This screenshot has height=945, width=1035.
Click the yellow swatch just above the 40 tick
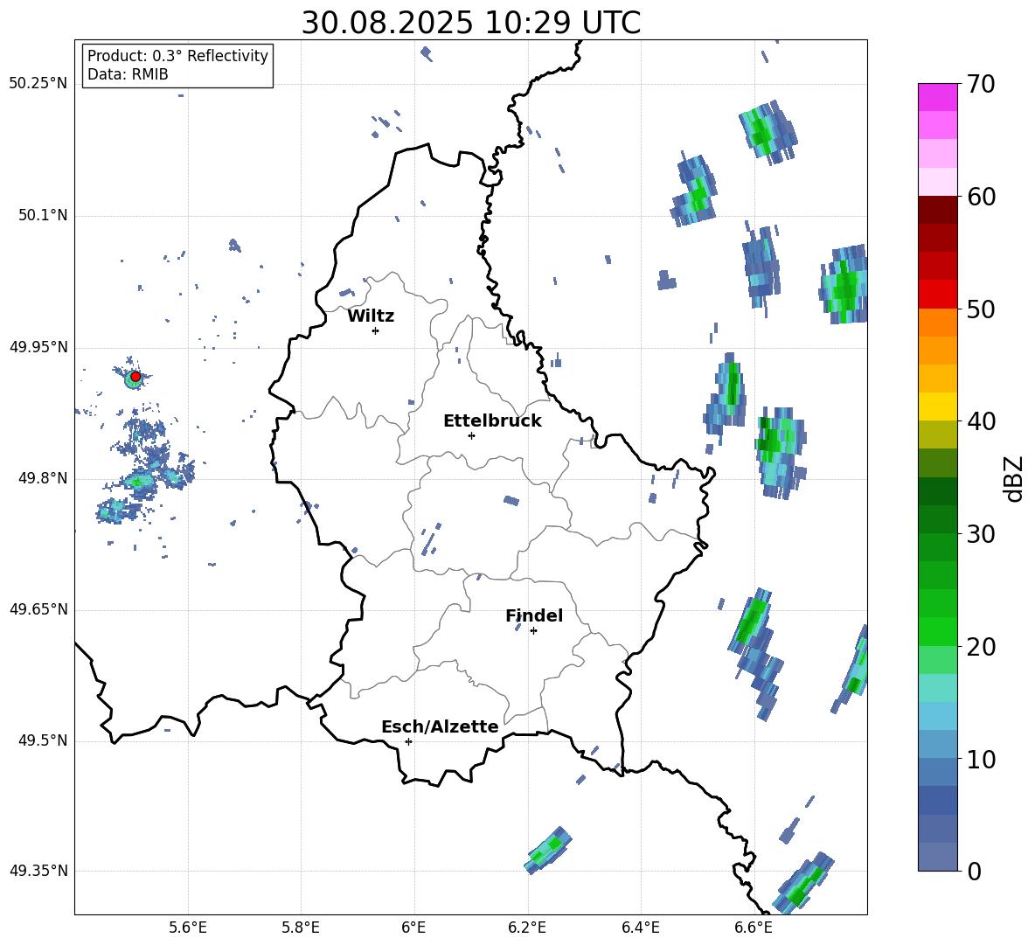click(937, 406)
